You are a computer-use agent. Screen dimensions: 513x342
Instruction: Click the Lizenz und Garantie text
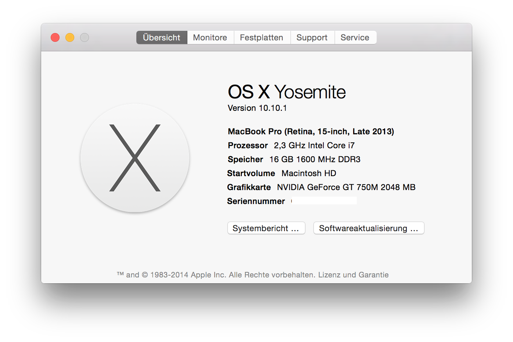point(354,275)
